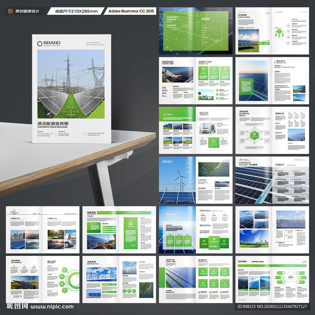Click the city skyline outline icon
The image size is (315, 315).
[x=14, y=212]
